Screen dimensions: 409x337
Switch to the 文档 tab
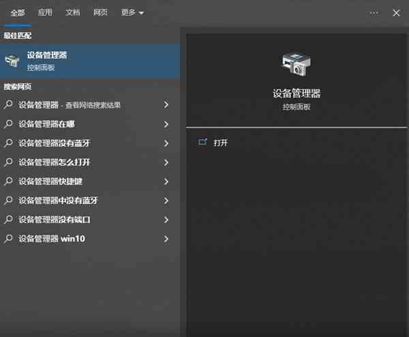[x=73, y=12]
